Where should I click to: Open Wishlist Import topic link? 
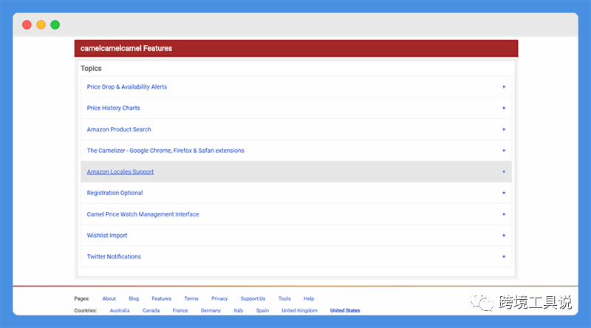(x=107, y=235)
